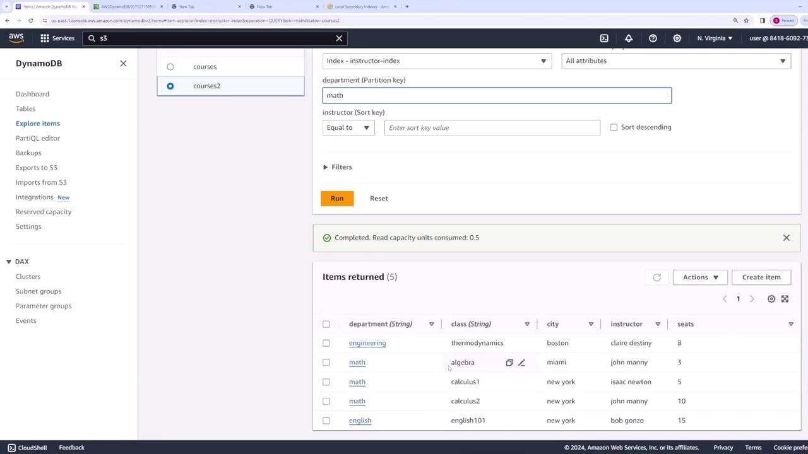
Task: Open Exports to S3 in the sidebar
Action: 37,168
